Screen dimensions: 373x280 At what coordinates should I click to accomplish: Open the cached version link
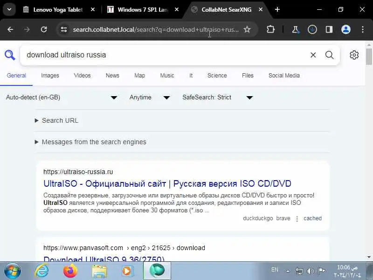pos(312,218)
